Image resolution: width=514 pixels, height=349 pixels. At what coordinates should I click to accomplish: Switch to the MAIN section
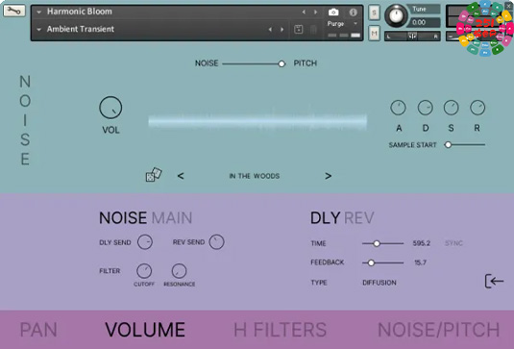coord(172,218)
